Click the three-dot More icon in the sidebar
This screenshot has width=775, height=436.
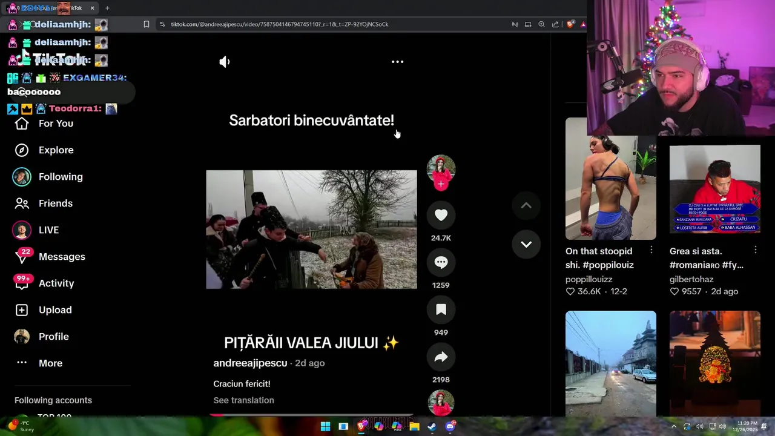coord(22,363)
